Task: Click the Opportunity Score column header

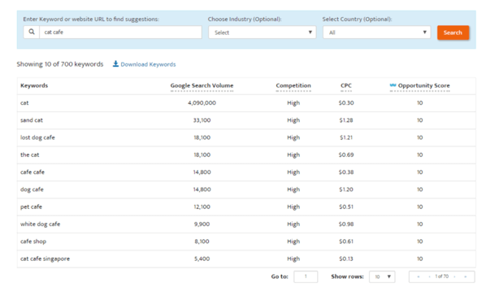Action: [x=423, y=85]
